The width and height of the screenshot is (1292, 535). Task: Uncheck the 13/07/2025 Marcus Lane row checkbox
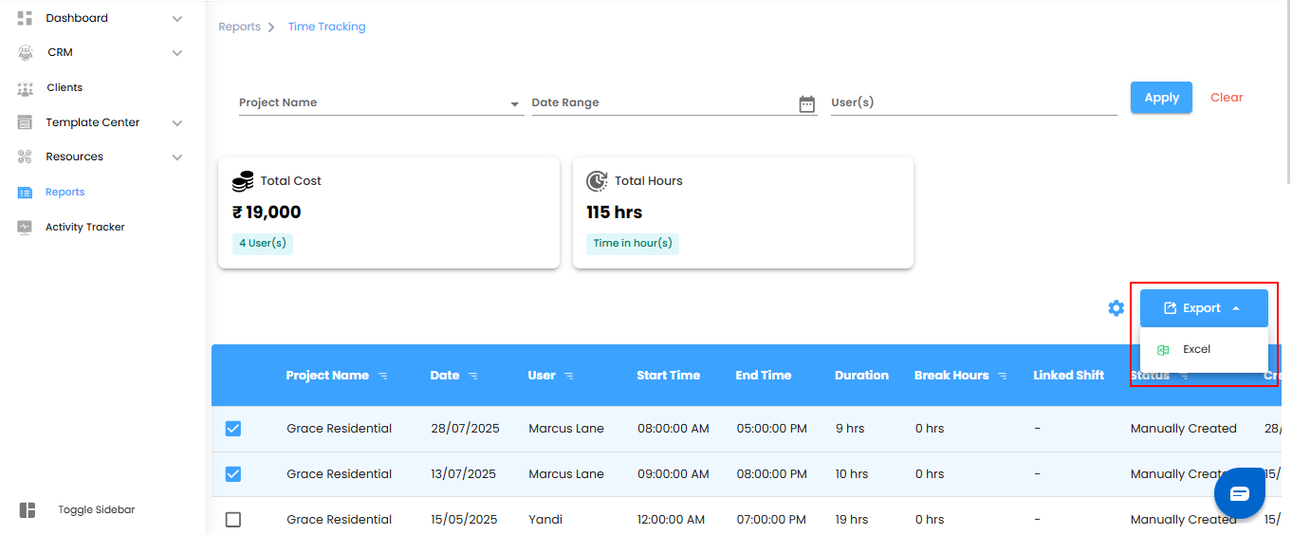tap(233, 474)
